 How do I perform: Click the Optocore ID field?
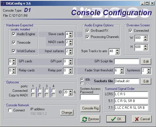pos(66,93)
